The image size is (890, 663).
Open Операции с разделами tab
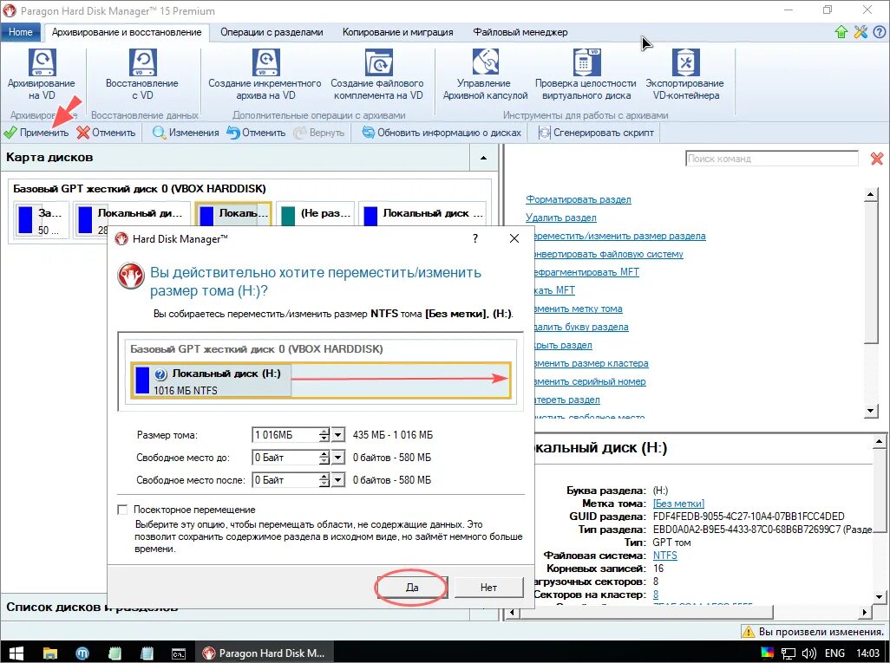tap(272, 32)
